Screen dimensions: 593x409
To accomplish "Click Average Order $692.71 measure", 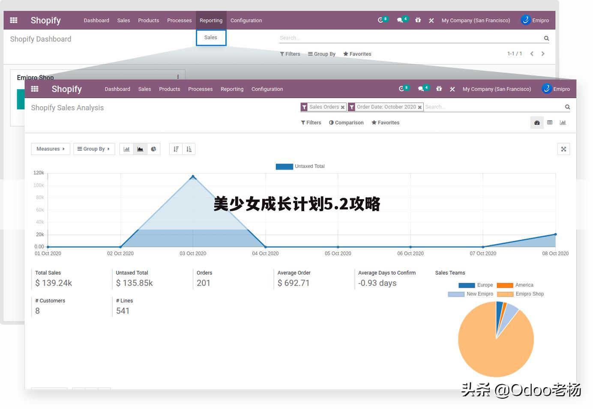I will point(294,278).
